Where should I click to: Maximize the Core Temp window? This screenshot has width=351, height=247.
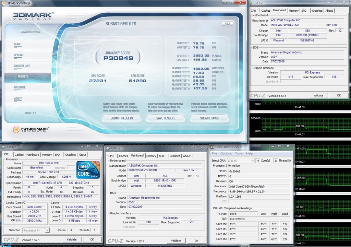[279, 147]
